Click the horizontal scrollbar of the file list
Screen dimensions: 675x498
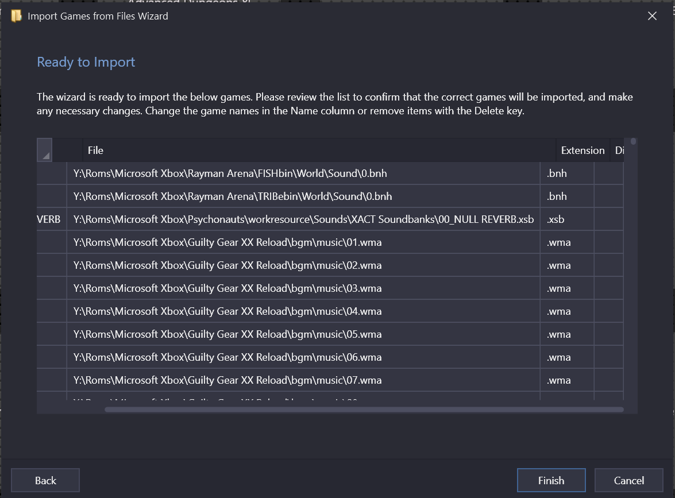(x=364, y=410)
